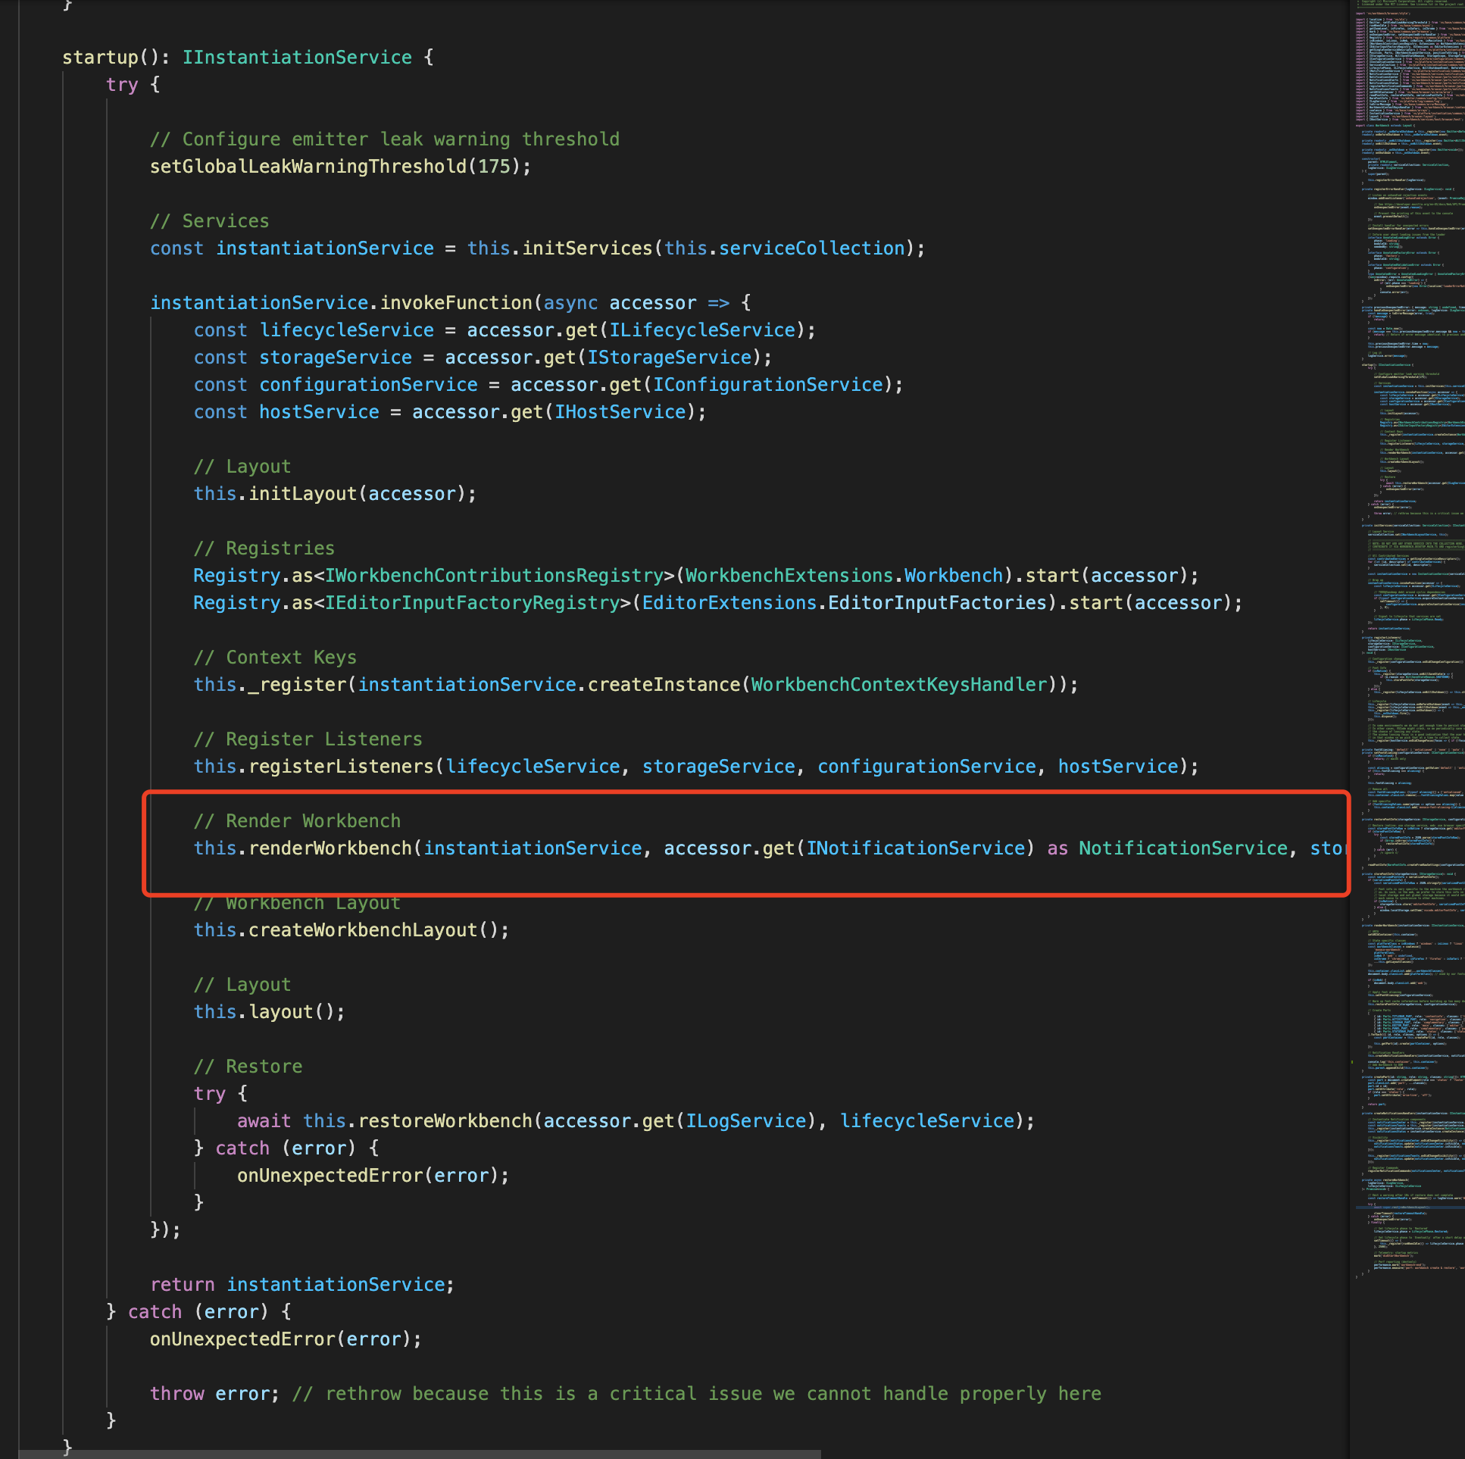
Task: Click the createWorkbenchLayout method call
Action: [363, 930]
